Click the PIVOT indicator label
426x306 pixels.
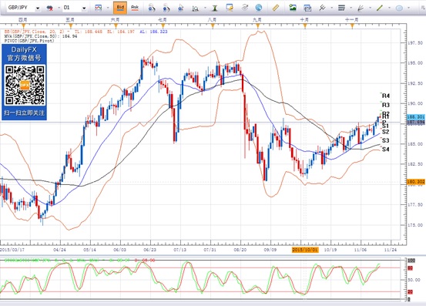click(x=29, y=41)
